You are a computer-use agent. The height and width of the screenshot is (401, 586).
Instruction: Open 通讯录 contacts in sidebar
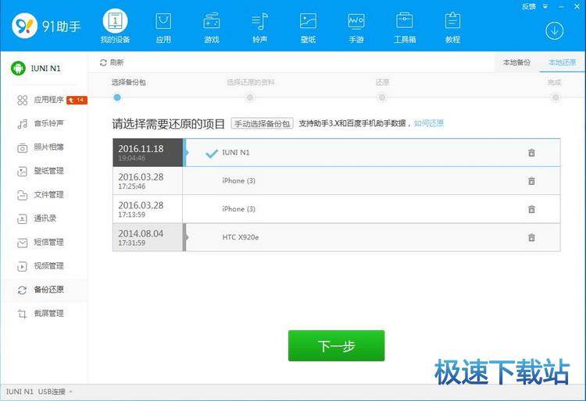[x=37, y=218]
